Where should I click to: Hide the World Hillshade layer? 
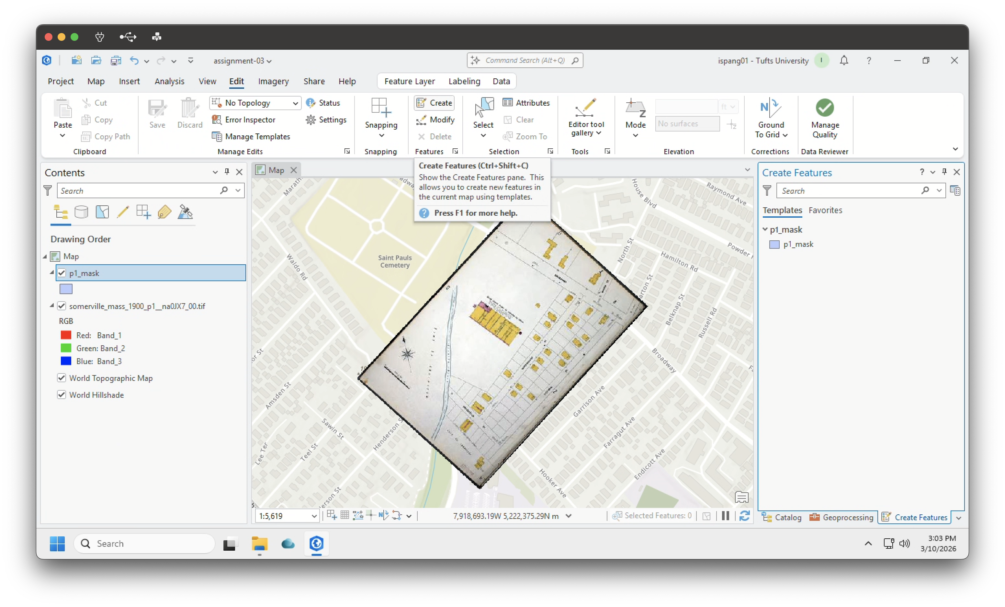[x=62, y=395]
